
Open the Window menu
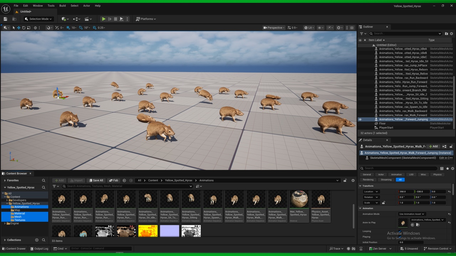click(38, 6)
